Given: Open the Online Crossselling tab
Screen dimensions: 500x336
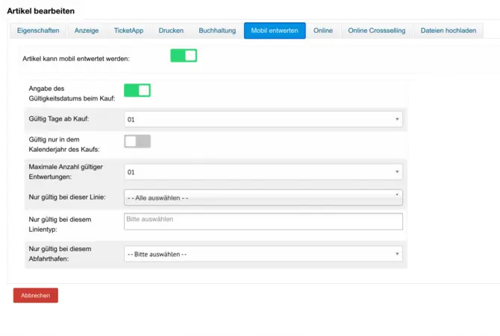Looking at the screenshot, I should [x=375, y=31].
